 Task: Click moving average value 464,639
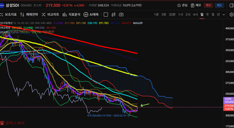click(138, 23)
